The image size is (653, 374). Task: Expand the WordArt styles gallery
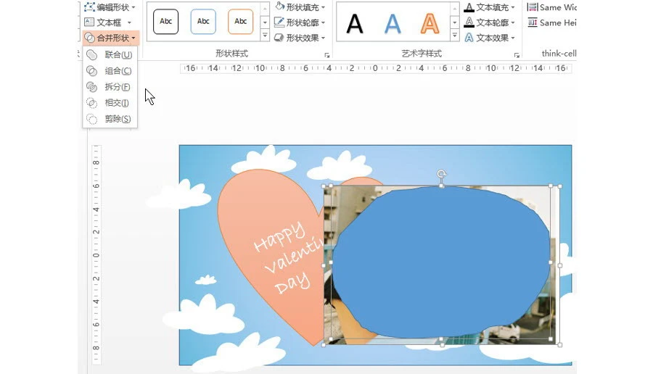455,36
